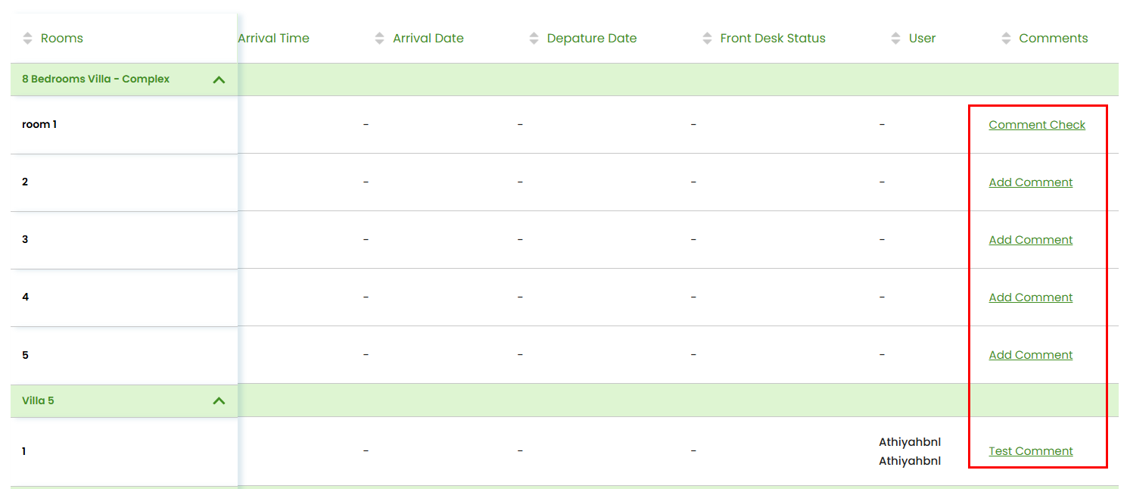Add Comment for room 5
1127x489 pixels.
click(1031, 355)
